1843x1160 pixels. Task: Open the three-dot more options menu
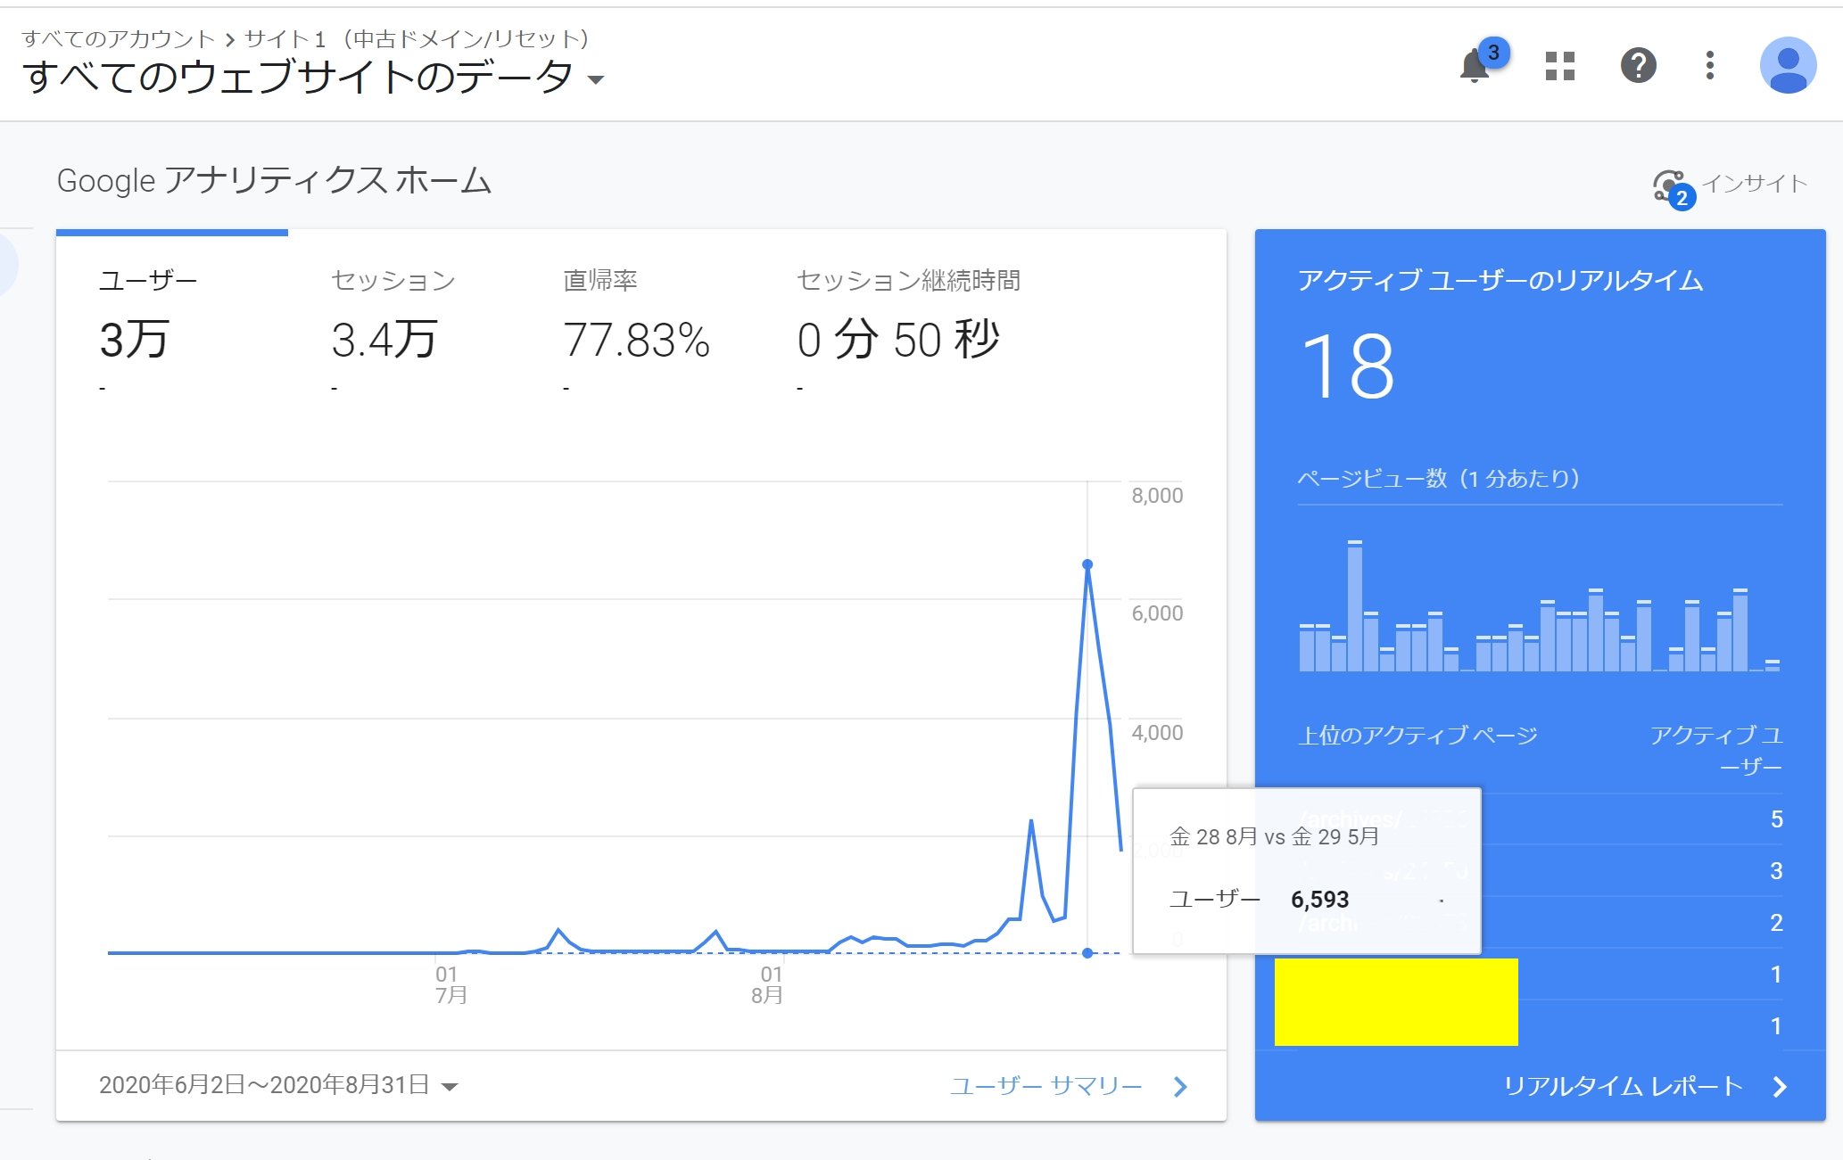[x=1709, y=66]
